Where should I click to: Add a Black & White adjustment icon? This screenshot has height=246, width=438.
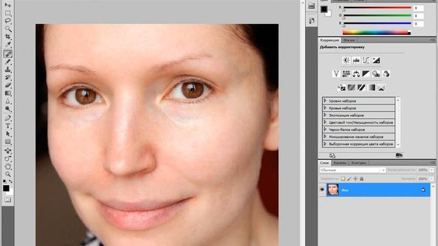coord(366,74)
